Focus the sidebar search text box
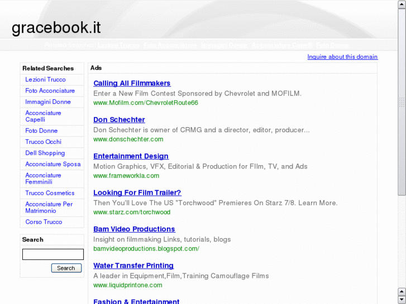Image resolution: width=406 pixels, height=304 pixels. tap(53, 254)
